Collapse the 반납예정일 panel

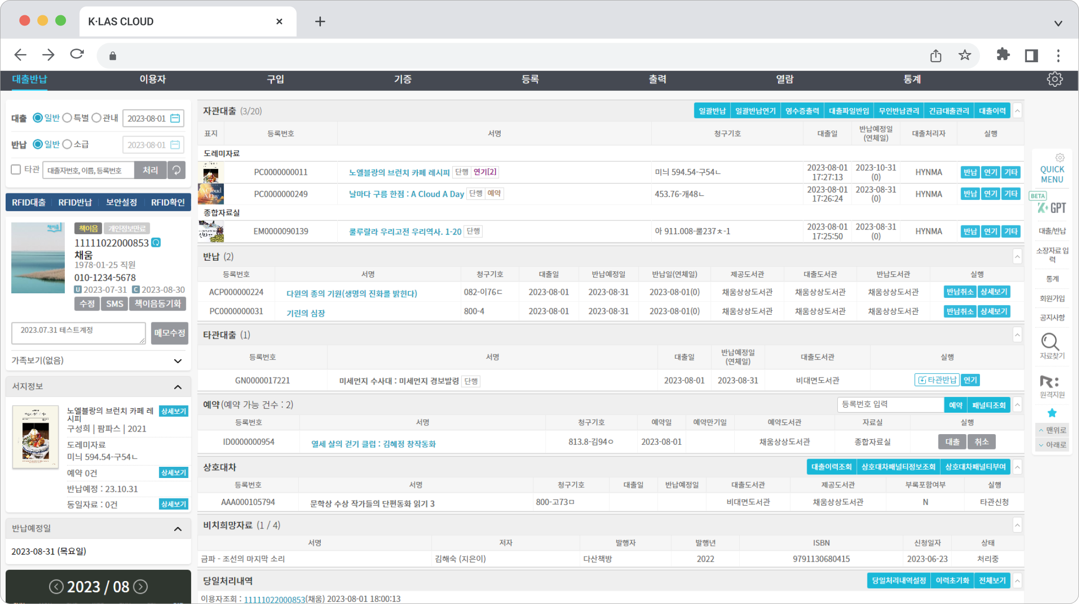[x=177, y=528]
